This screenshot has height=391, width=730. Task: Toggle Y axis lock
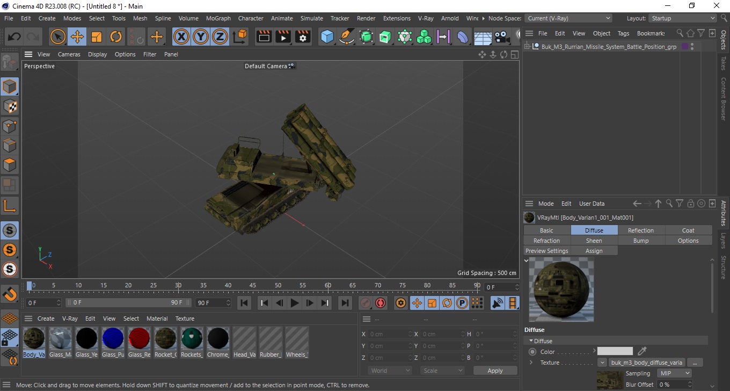click(201, 37)
